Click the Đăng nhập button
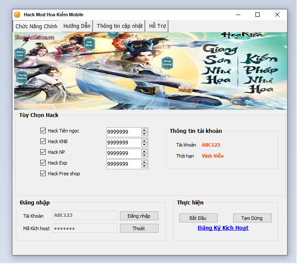This screenshot has width=297, height=264. click(x=139, y=216)
